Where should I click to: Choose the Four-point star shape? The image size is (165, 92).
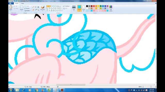click(x=49, y=10)
